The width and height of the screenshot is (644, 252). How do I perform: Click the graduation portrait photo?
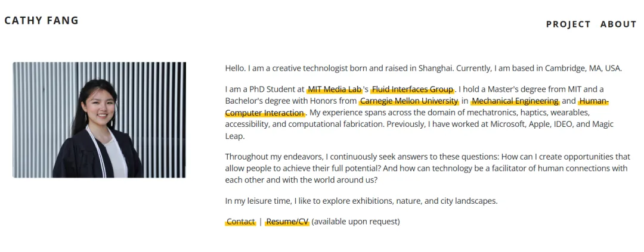[99, 120]
